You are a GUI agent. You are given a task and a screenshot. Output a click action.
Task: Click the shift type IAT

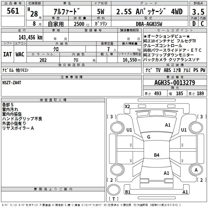pos(7,54)
